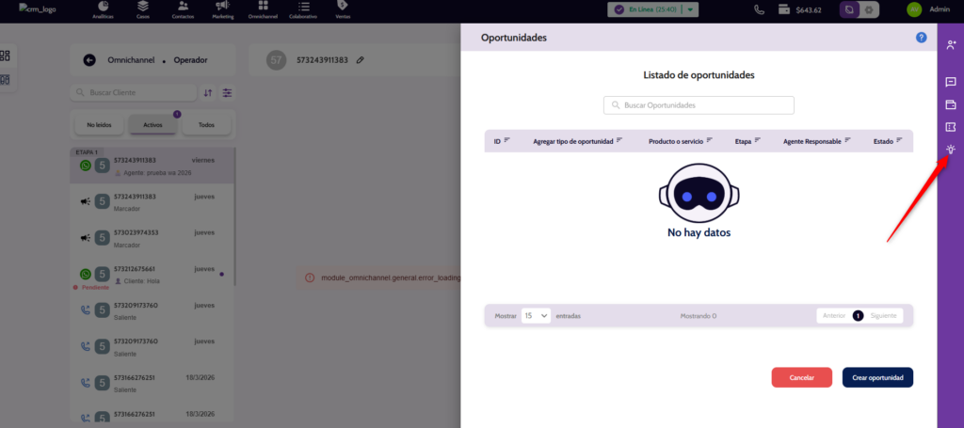Click the Buscar Oportunidades search field
The image size is (964, 428).
699,105
